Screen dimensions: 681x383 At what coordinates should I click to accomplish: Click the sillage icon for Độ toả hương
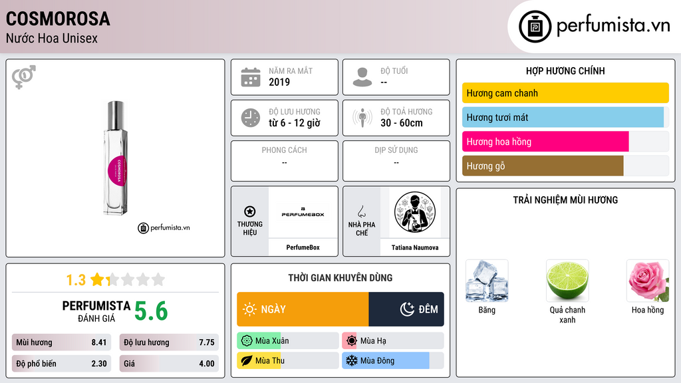(362, 118)
